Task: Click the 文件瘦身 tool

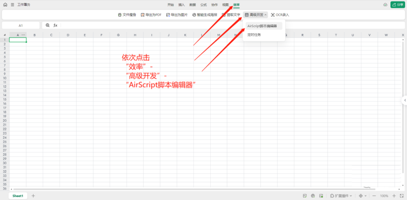Action: coord(127,15)
